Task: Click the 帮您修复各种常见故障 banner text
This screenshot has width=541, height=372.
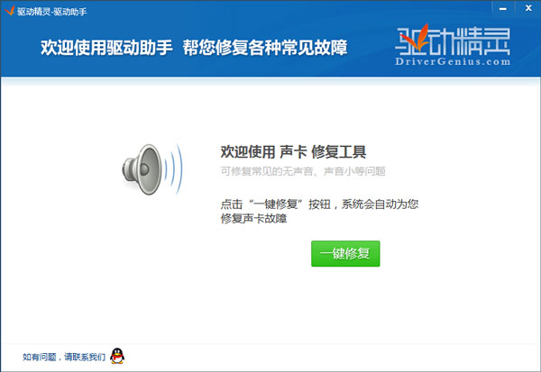Action: tap(265, 47)
